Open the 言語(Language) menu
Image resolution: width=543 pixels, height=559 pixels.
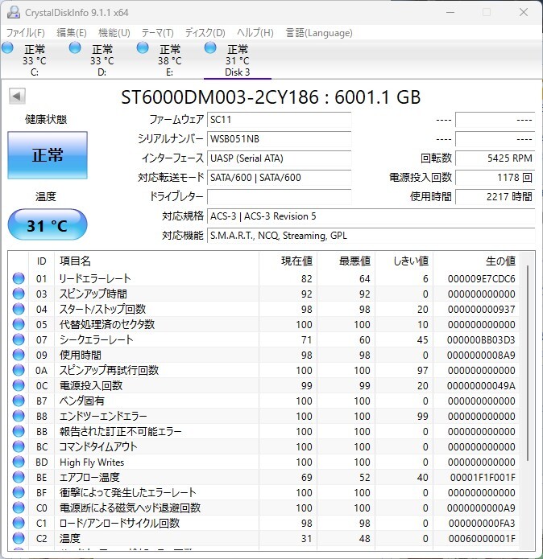pos(319,33)
